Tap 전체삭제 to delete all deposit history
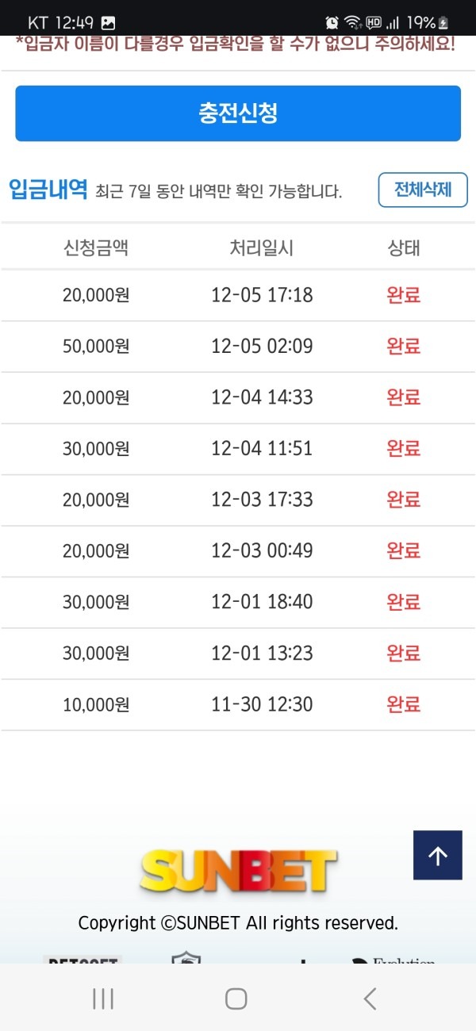The width and height of the screenshot is (476, 1031). pos(422,190)
